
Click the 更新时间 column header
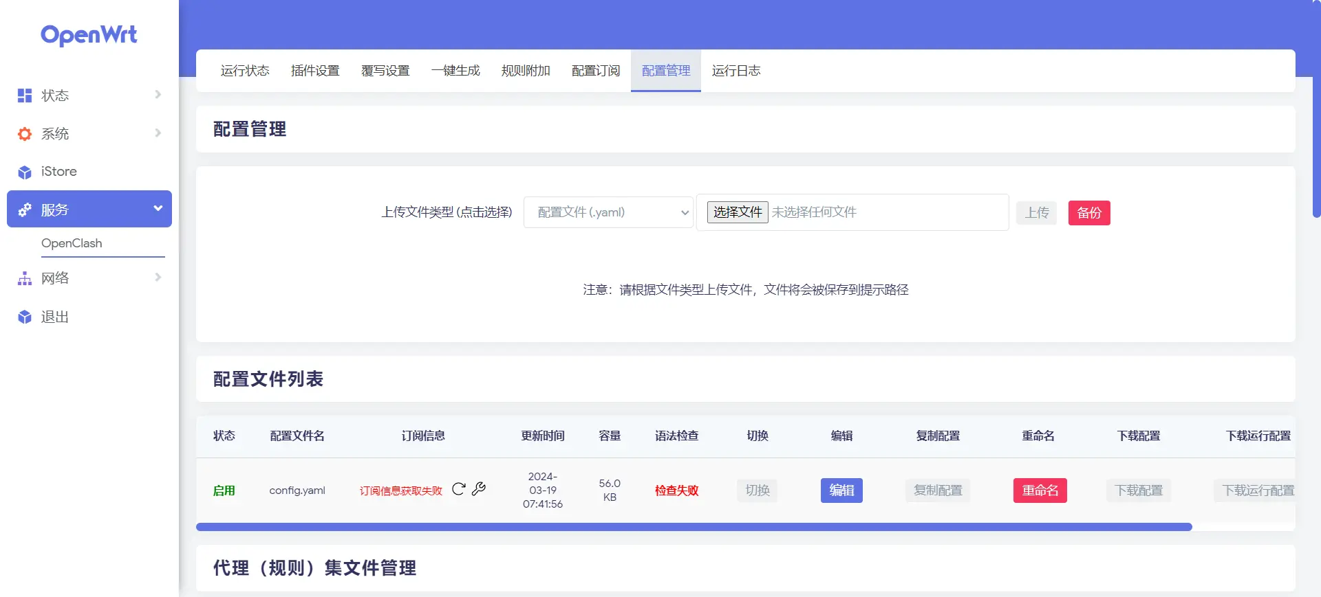[543, 436]
